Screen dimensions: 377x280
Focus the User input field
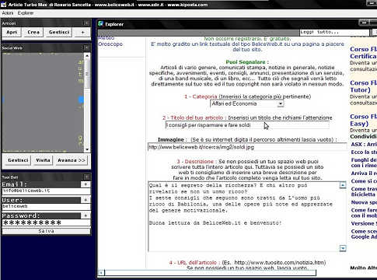pos(46,206)
